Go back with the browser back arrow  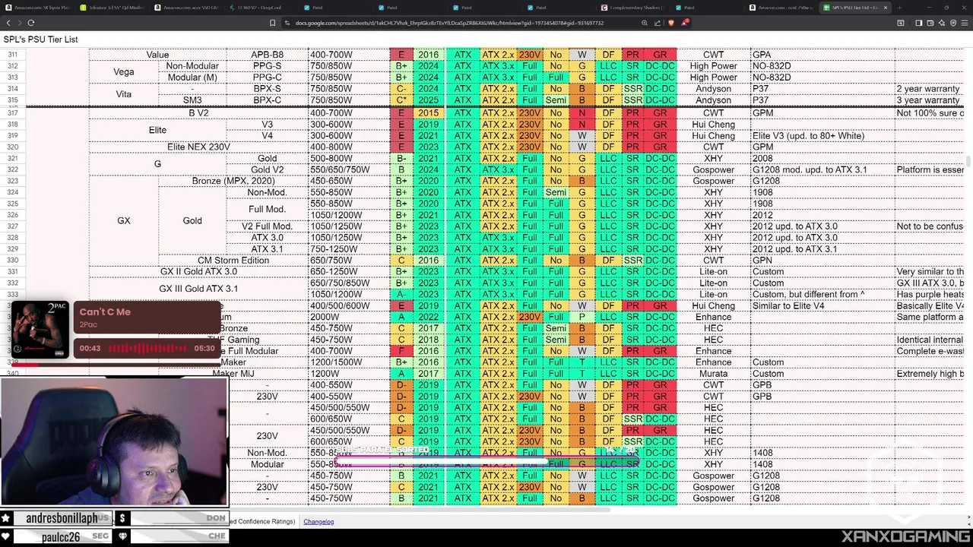pos(8,23)
